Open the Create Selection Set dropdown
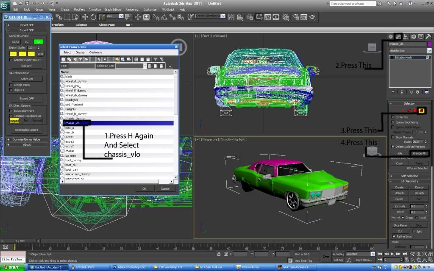 click(x=223, y=16)
